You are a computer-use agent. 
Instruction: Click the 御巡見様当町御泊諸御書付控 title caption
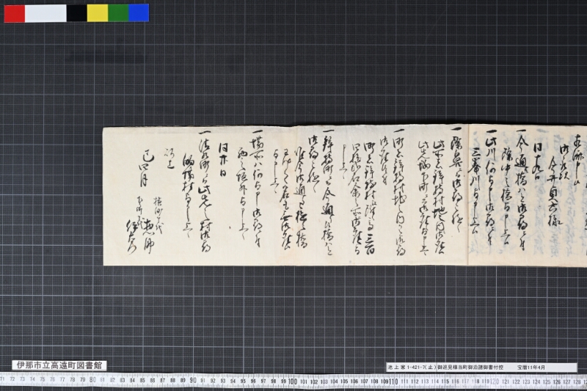(x=470, y=368)
